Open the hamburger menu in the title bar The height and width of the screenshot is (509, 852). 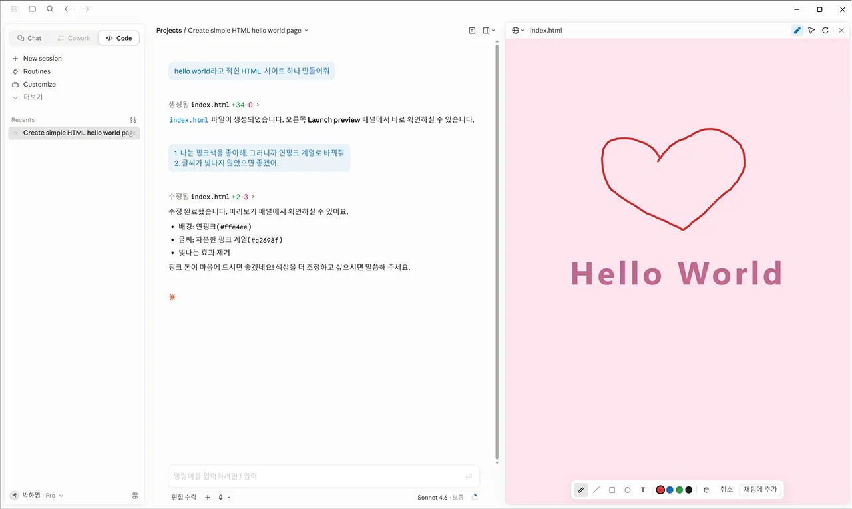pyautogui.click(x=15, y=9)
